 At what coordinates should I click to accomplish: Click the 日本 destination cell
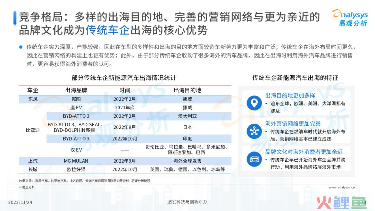(x=187, y=127)
